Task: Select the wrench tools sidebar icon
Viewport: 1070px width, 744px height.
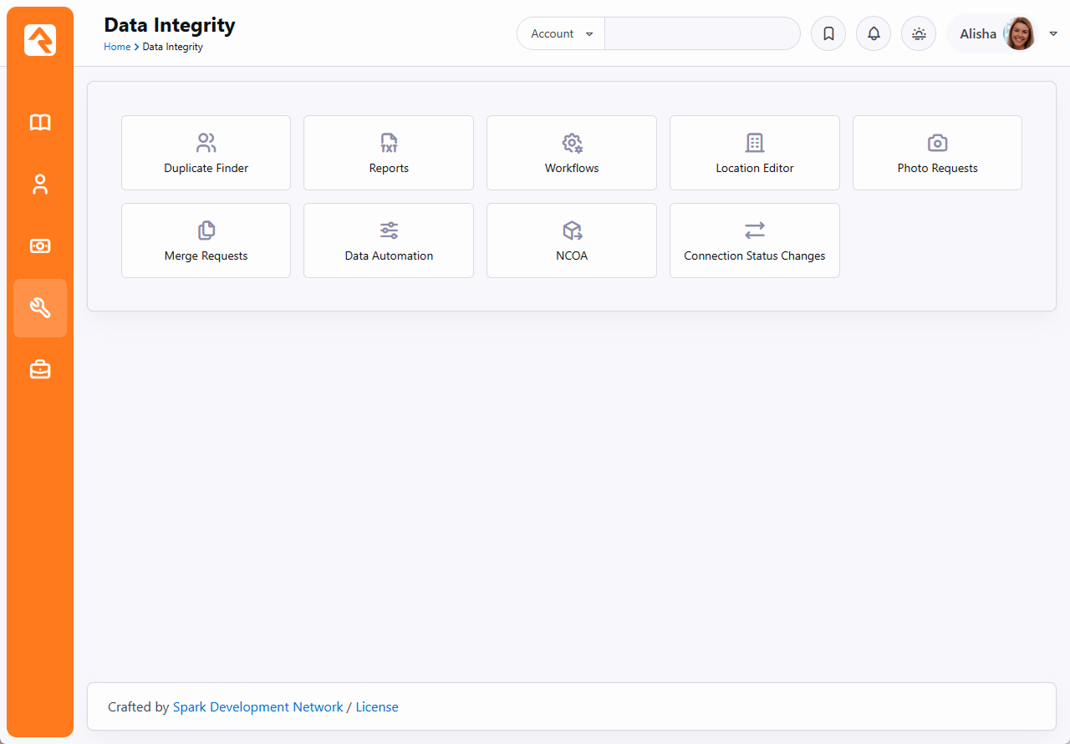Action: click(x=40, y=308)
